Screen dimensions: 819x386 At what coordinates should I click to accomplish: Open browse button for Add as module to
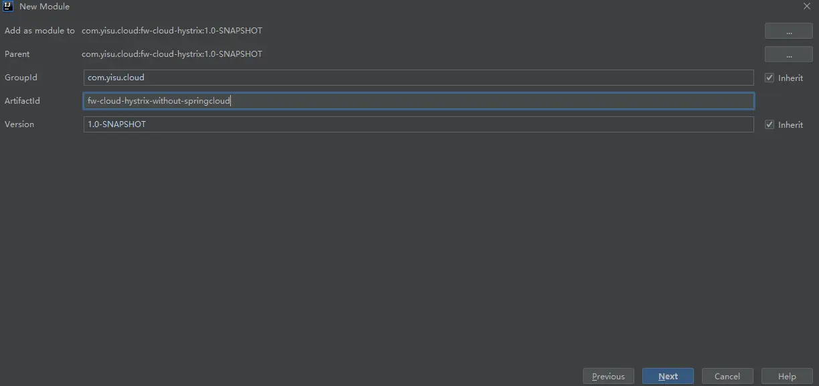tap(788, 31)
